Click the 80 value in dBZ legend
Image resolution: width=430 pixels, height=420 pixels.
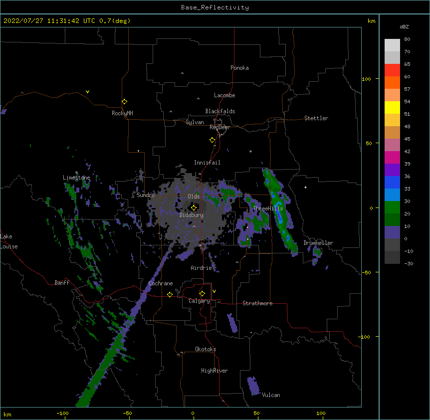pos(407,39)
